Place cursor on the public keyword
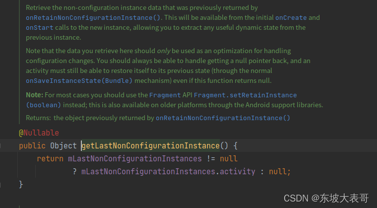 [32, 146]
